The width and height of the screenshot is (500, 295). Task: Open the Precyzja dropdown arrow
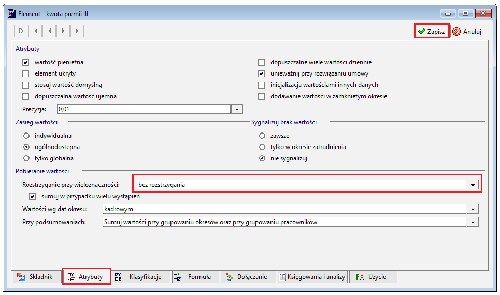coord(237,109)
